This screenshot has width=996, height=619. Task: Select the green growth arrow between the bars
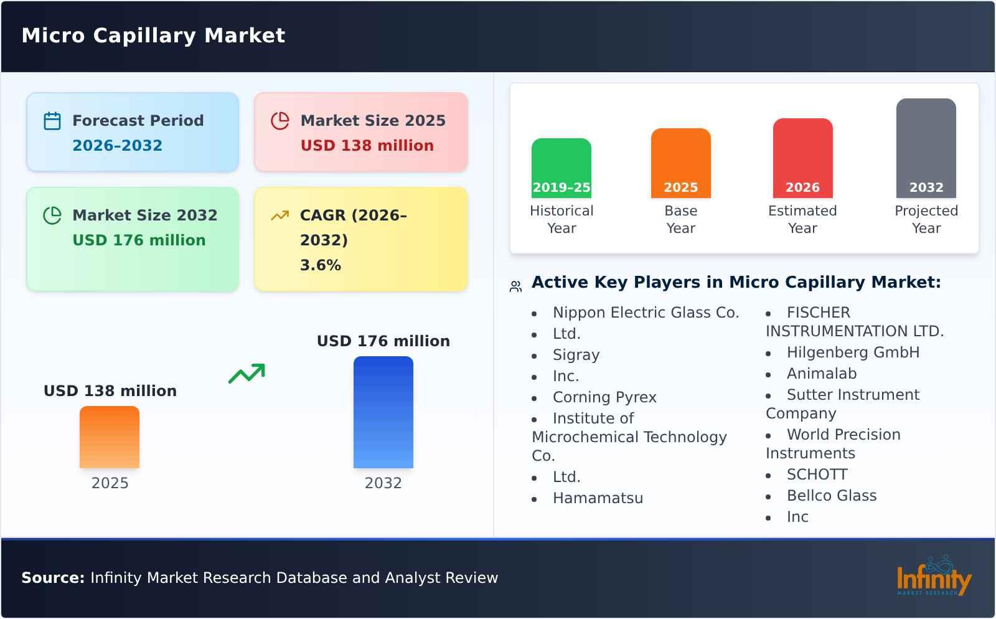click(248, 372)
